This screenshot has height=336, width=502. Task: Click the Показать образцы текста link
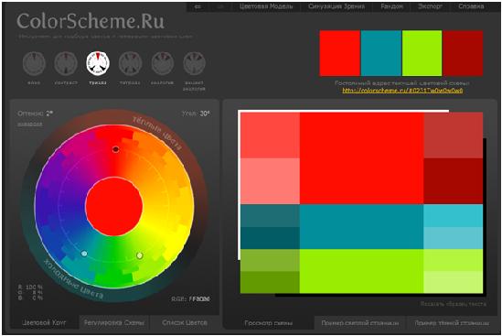pyautogui.click(x=454, y=304)
